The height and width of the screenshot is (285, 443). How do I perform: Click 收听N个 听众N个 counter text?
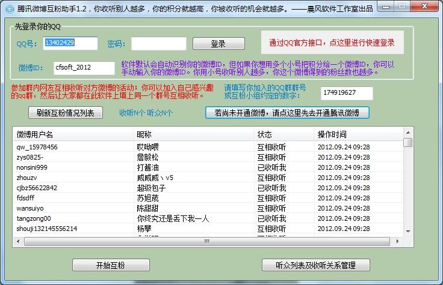(146, 113)
